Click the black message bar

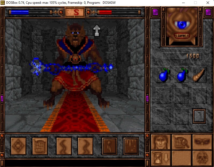(75, 163)
